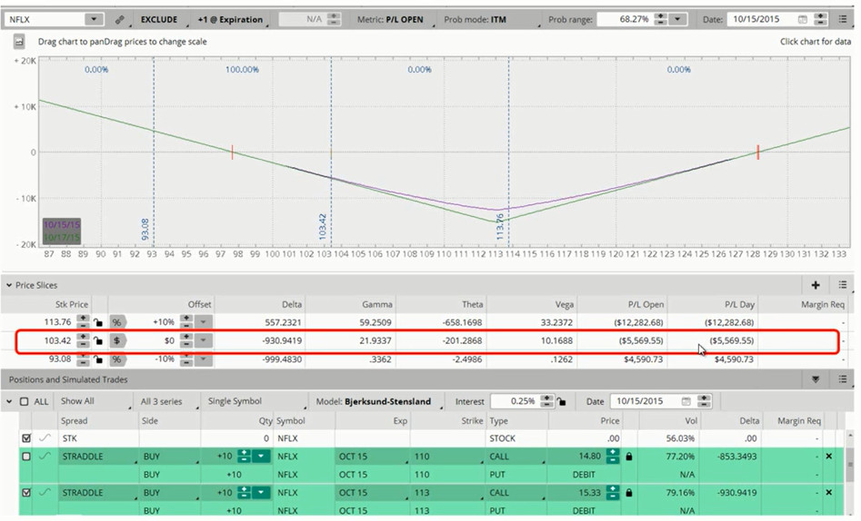Open Price Slices list menu icon

click(x=843, y=285)
